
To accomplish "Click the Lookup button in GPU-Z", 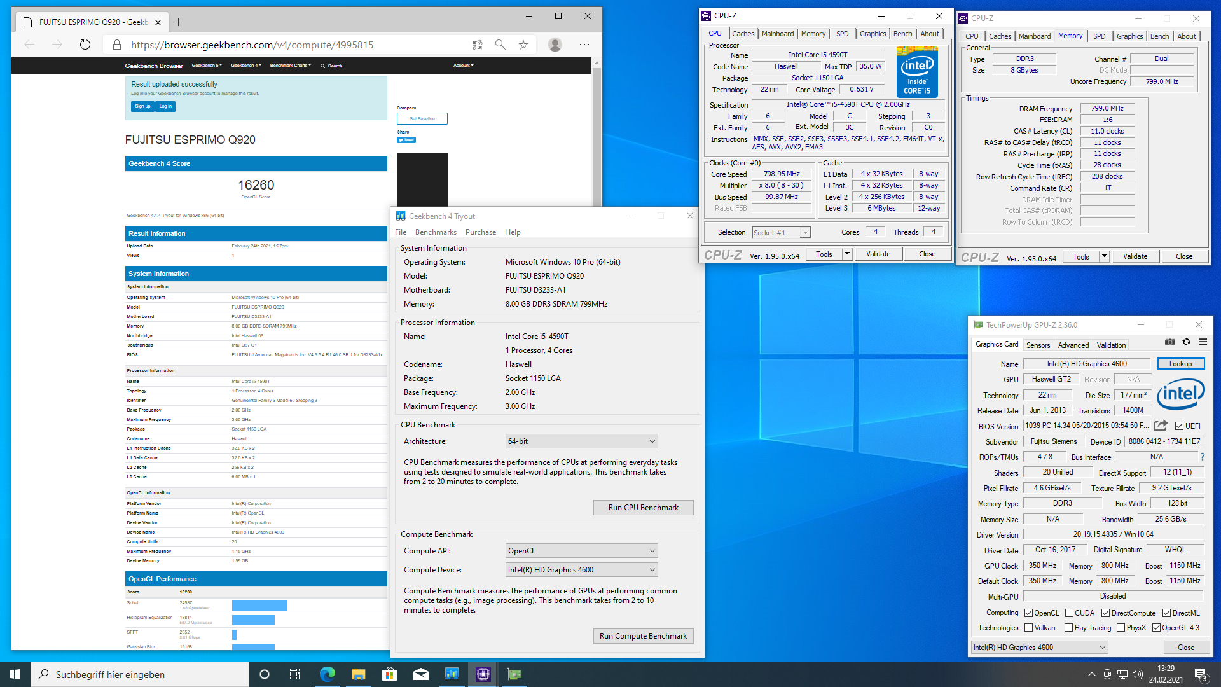I will pyautogui.click(x=1180, y=364).
